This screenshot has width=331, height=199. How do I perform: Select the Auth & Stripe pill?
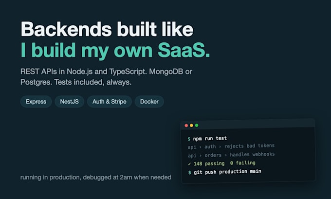tap(110, 102)
